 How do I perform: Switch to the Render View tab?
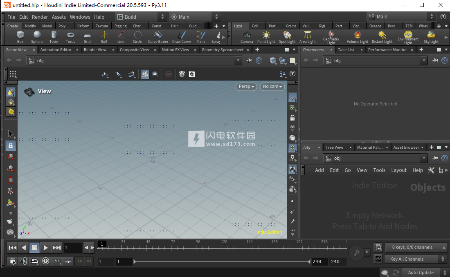point(95,49)
